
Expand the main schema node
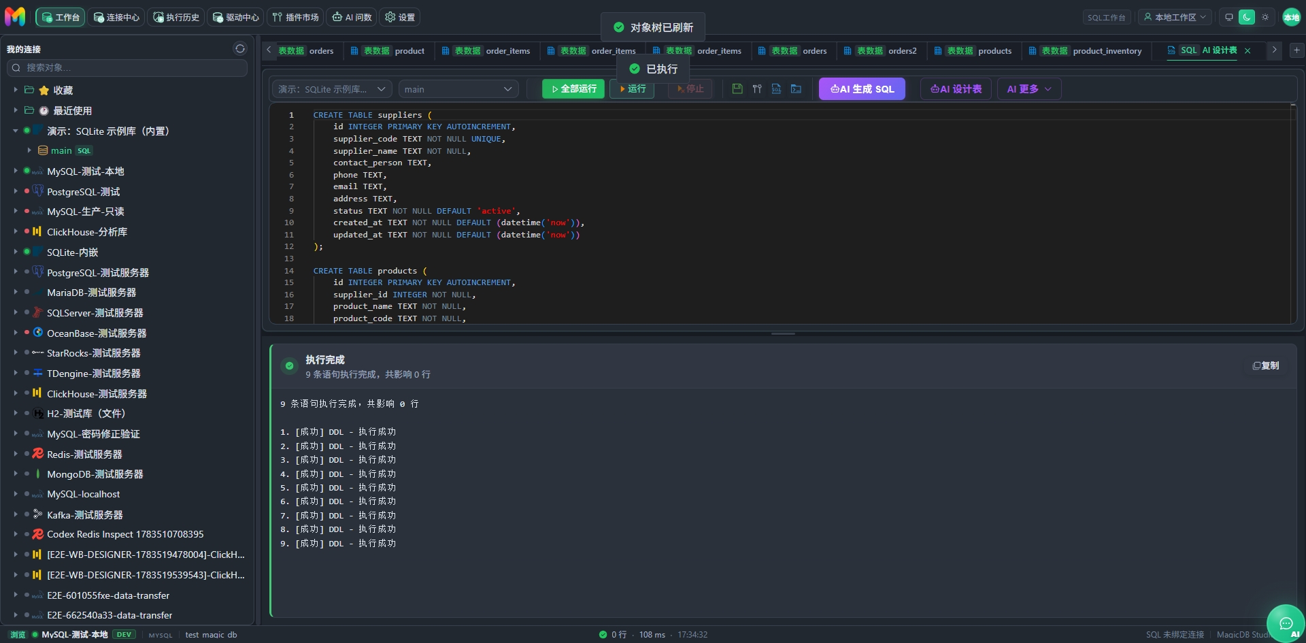pyautogui.click(x=29, y=150)
